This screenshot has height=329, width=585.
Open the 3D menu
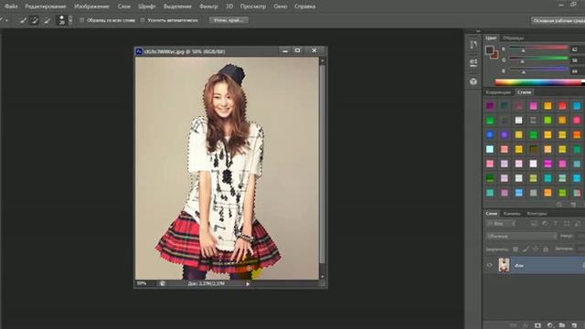[229, 6]
